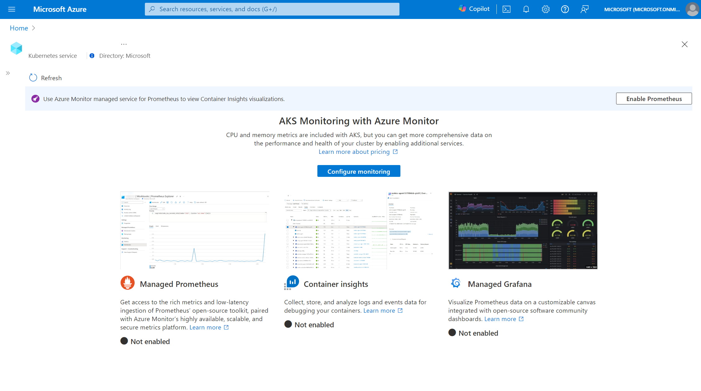701x391 pixels.
Task: Click Configure monitoring button
Action: point(359,172)
